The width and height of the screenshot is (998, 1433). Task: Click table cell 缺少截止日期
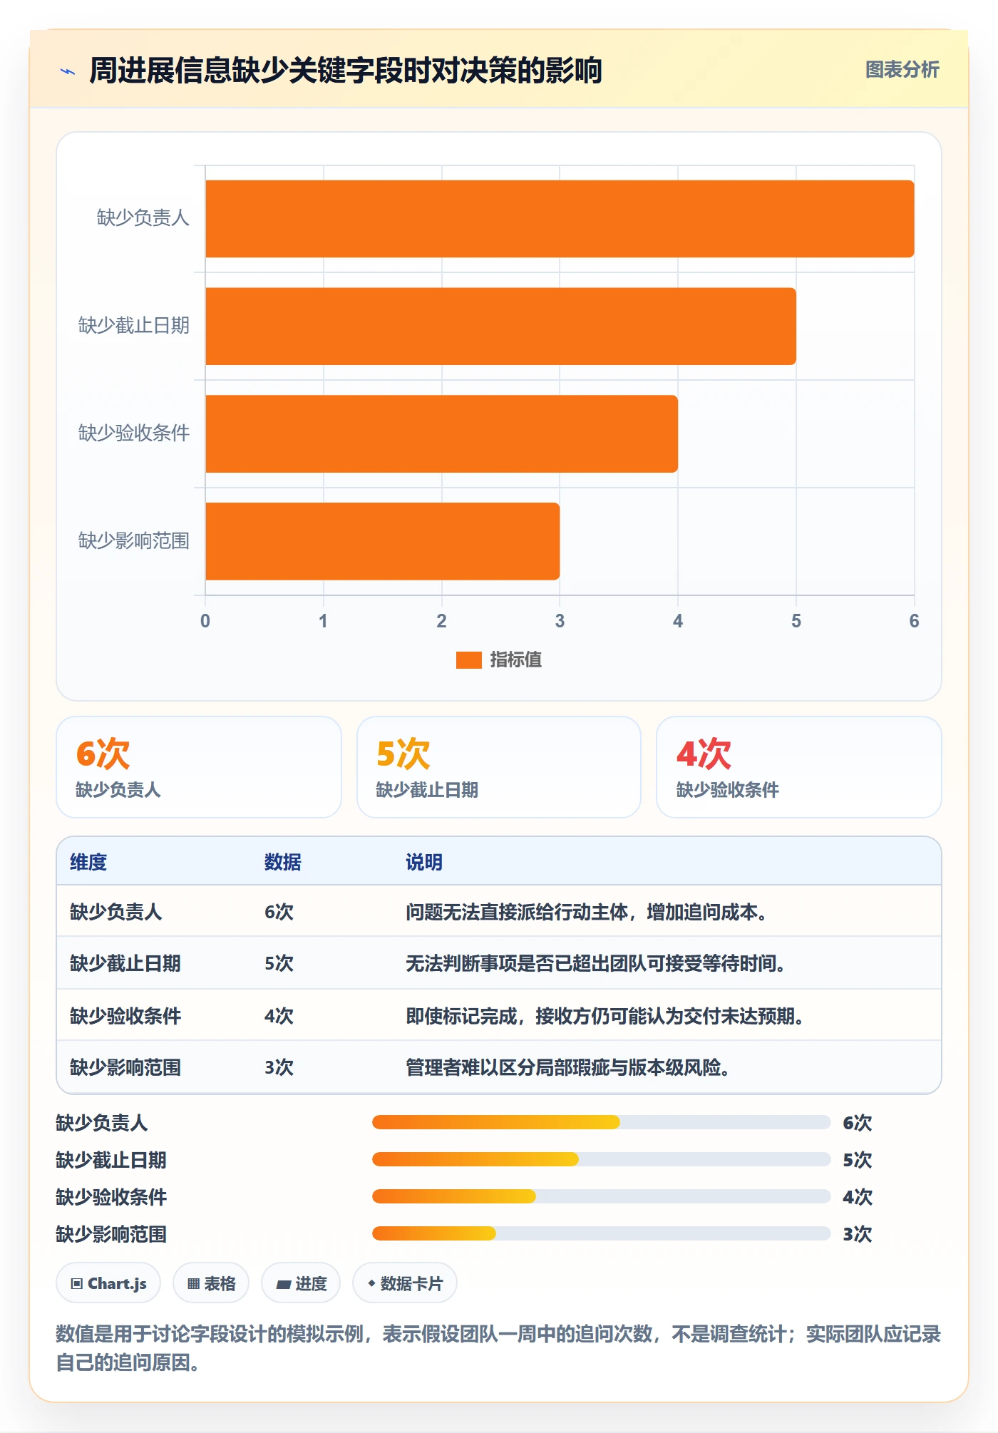[125, 963]
